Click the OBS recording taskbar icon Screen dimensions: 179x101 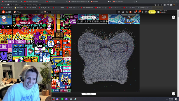tap(53, 99)
